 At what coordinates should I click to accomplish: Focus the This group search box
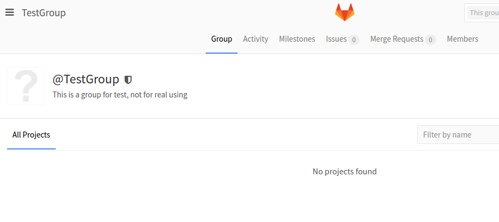(482, 13)
